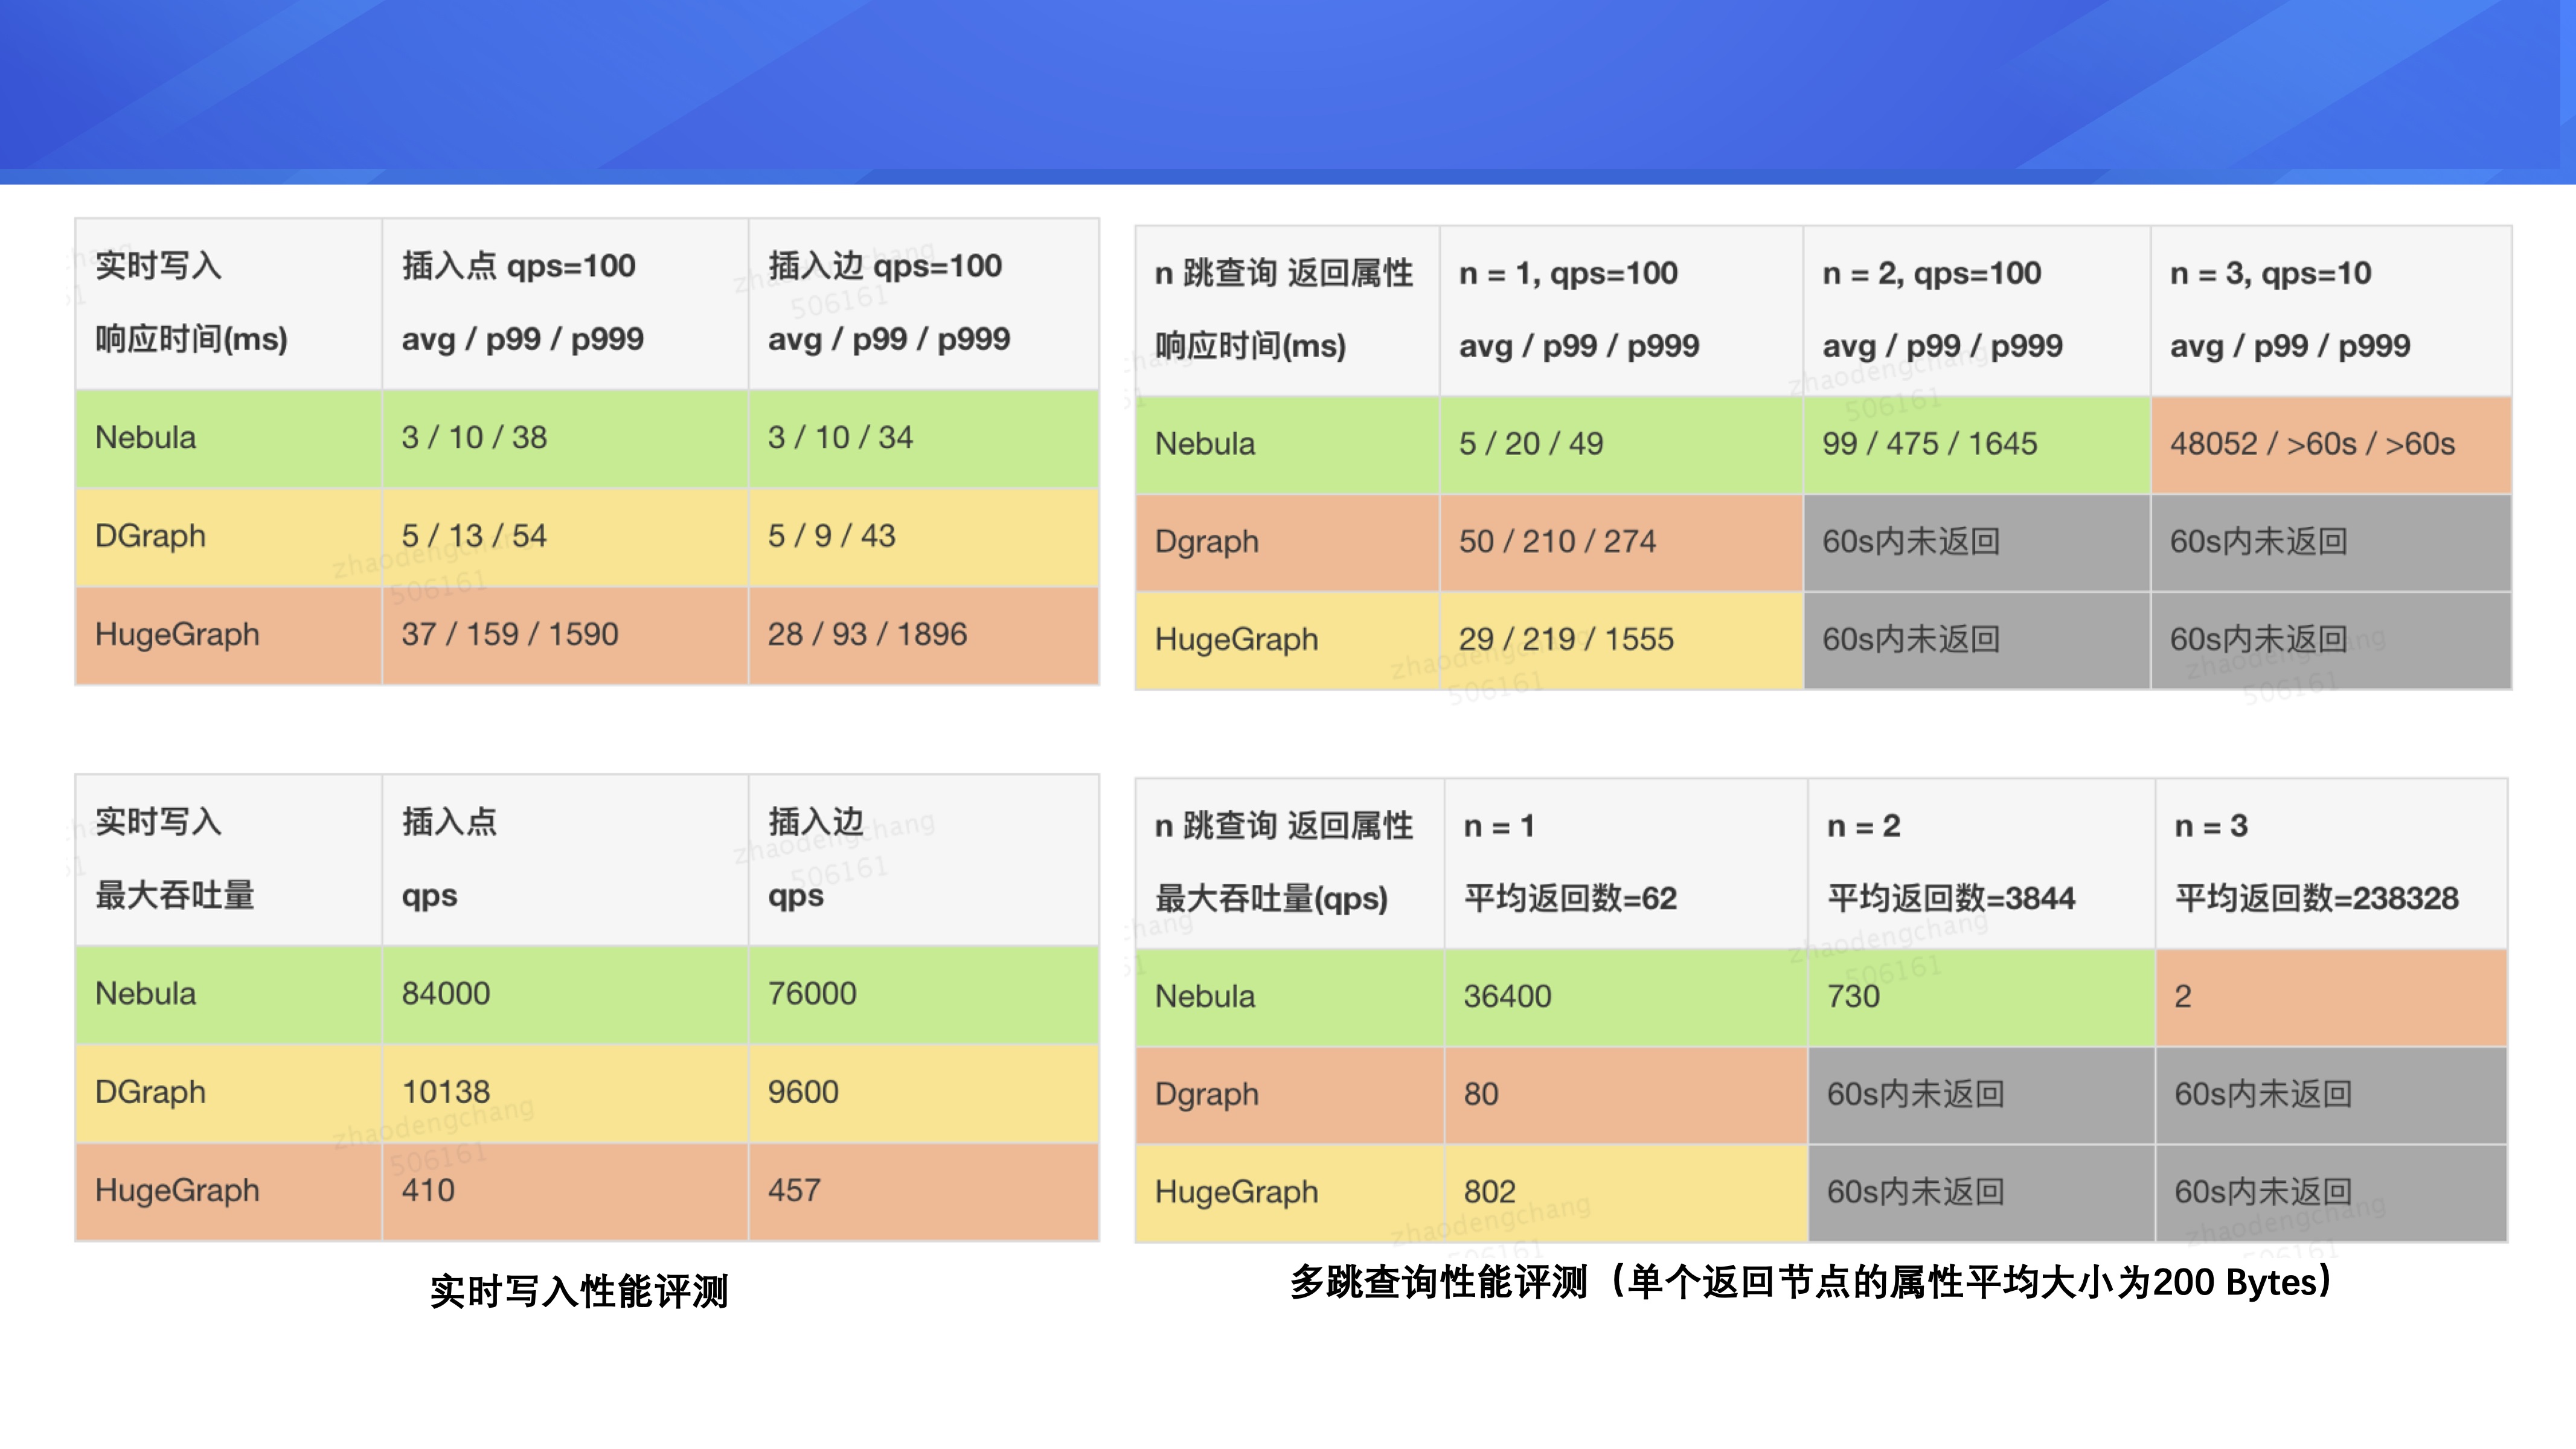Viewport: 2576px width, 1449px height.
Task: Click header 'n = 2, qps=100'
Action: pyautogui.click(x=1931, y=273)
